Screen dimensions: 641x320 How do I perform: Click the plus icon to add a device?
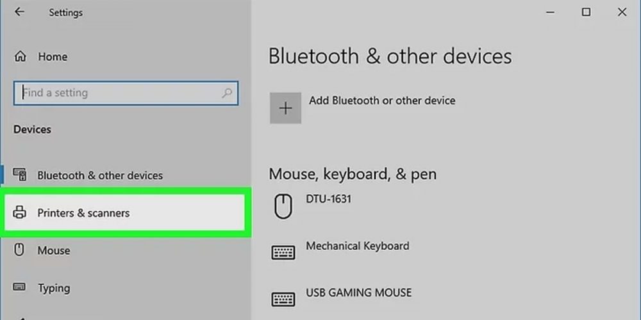click(285, 108)
